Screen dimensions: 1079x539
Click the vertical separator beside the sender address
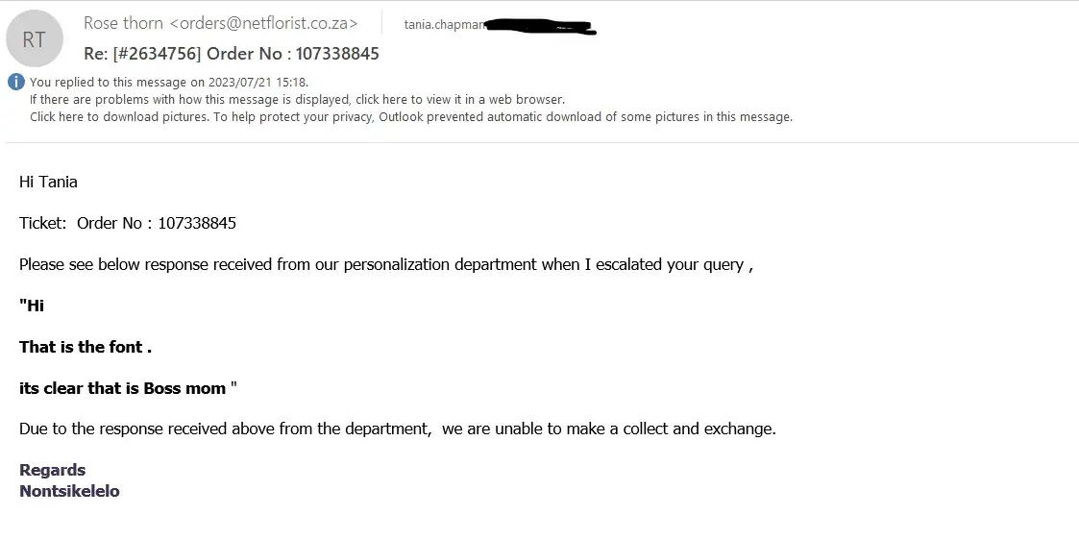[381, 22]
